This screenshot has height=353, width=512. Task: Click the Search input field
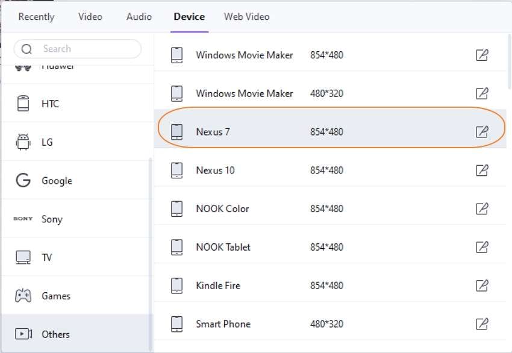point(84,49)
